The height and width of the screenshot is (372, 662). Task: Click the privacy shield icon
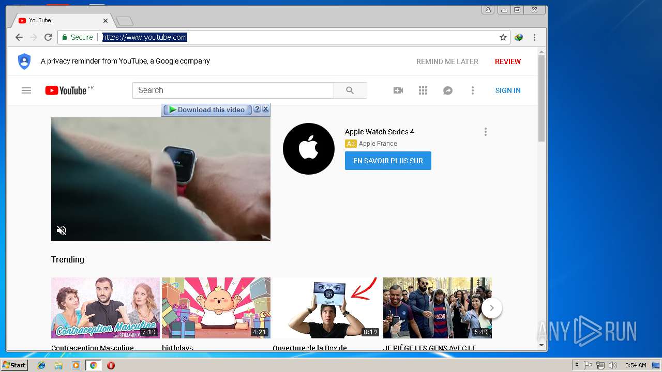[24, 61]
